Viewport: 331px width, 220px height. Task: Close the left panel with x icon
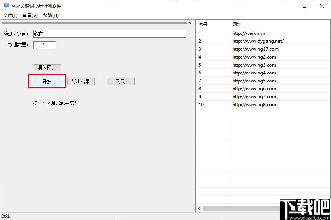(x=190, y=23)
